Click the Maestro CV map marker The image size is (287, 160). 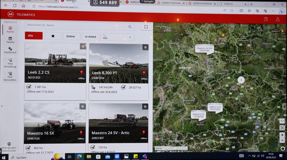click(x=198, y=115)
